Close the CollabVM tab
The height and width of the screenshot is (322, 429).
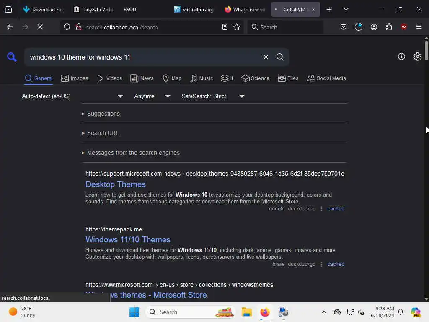[313, 9]
